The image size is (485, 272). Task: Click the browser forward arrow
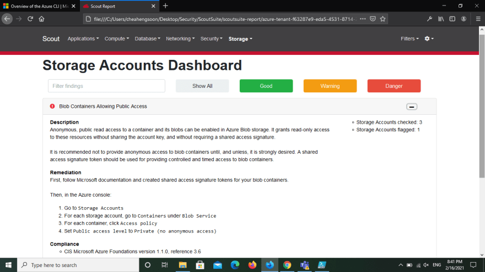pos(19,19)
